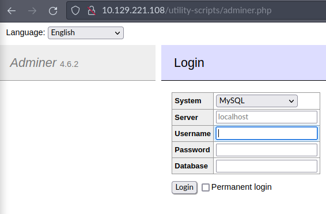Click the Server field with localhost placeholder
The height and width of the screenshot is (214, 326).
coord(267,117)
